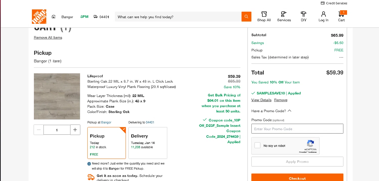Select the Delivery Tuesday Jan 14 option
The width and height of the screenshot is (379, 181).
click(x=148, y=143)
